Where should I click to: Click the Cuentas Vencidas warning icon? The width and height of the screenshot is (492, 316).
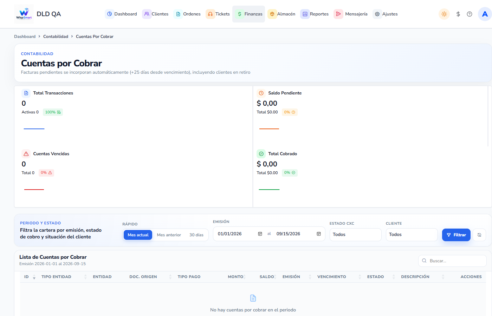click(26, 154)
